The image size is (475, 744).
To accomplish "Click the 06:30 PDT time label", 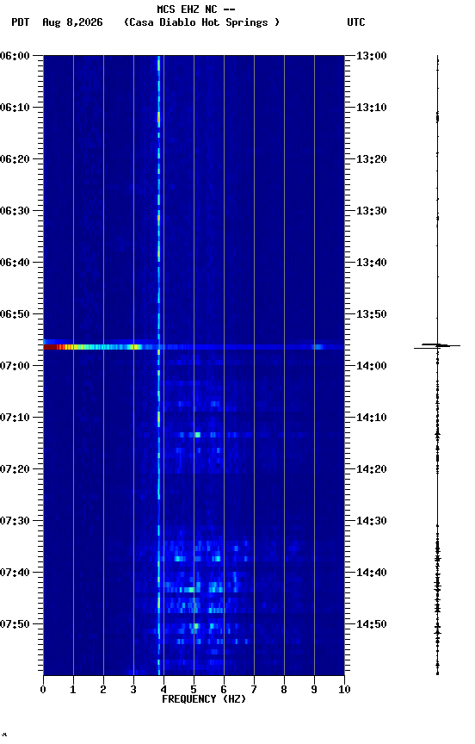I will click(15, 211).
